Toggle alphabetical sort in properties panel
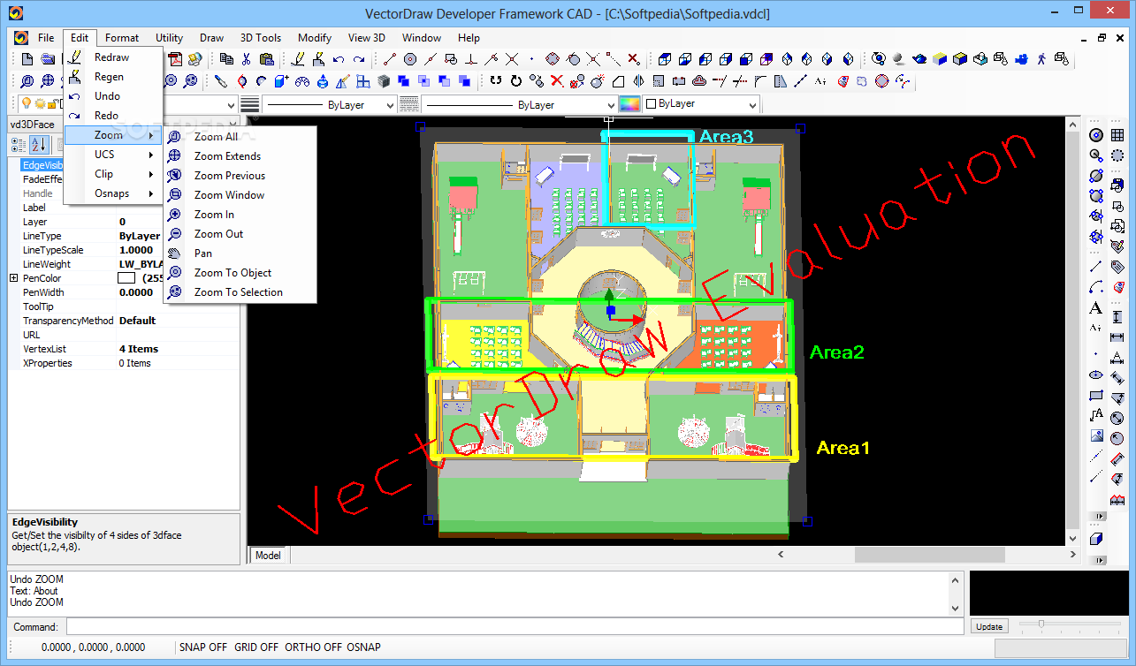 [x=40, y=145]
